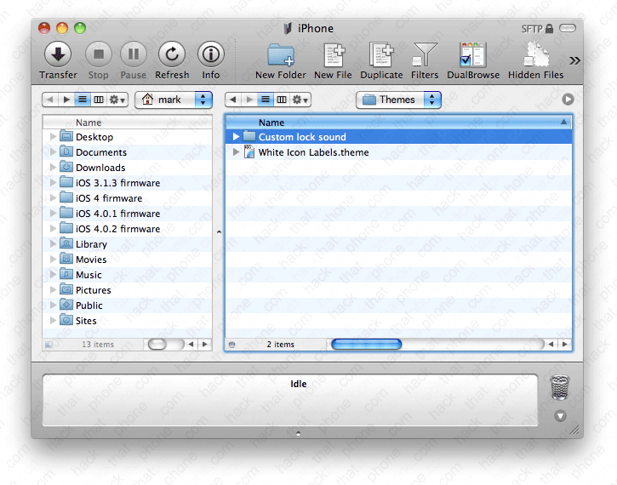This screenshot has height=485, width=617.
Task: Open the Info inspector icon
Action: point(211,55)
